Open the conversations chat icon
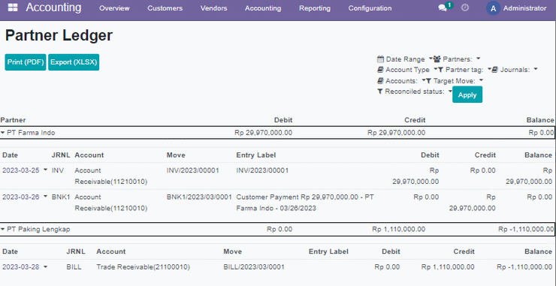Image resolution: width=556 pixels, height=286 pixels. click(443, 8)
